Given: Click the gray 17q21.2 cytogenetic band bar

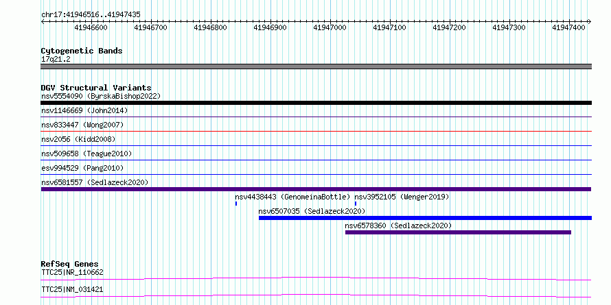Looking at the screenshot, I should tap(316, 66).
